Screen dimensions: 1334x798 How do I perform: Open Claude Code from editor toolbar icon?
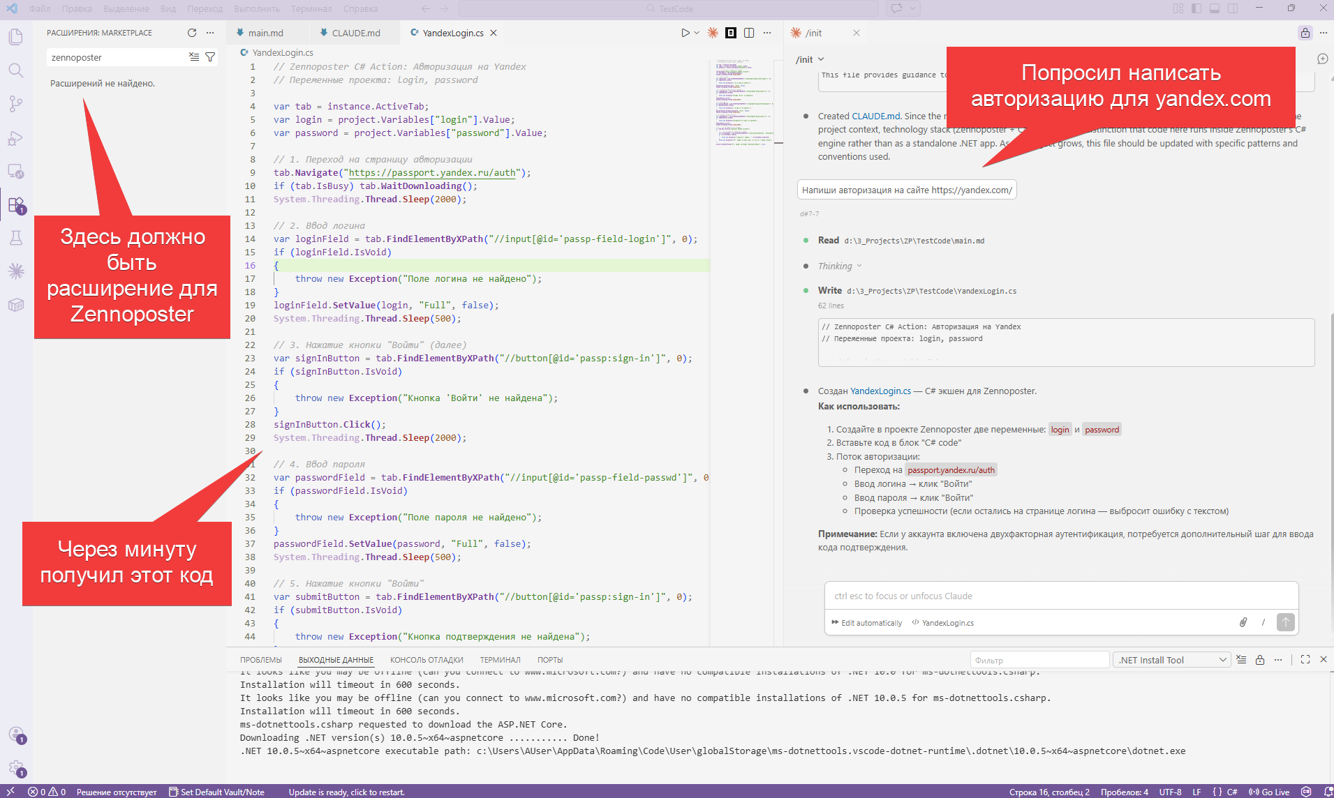tap(713, 33)
